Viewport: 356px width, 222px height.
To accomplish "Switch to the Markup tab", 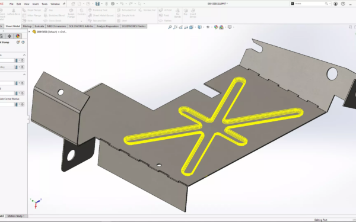I will click(x=27, y=26).
